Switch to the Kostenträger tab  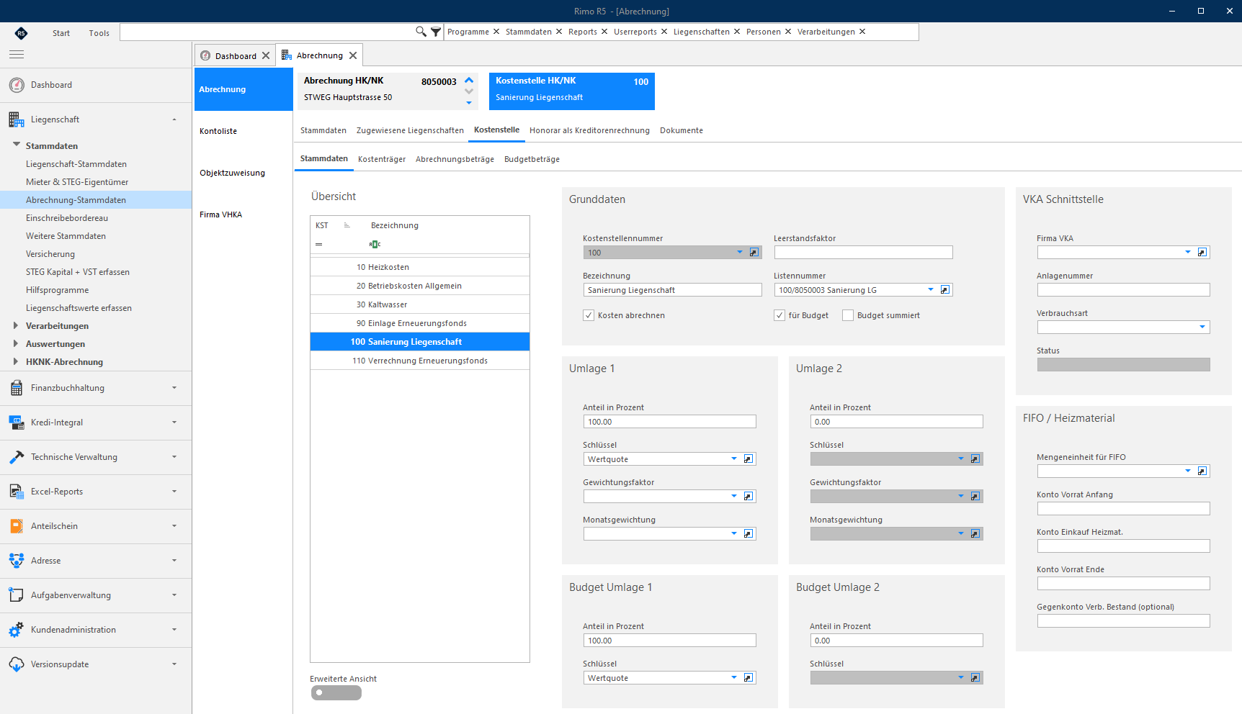point(382,159)
